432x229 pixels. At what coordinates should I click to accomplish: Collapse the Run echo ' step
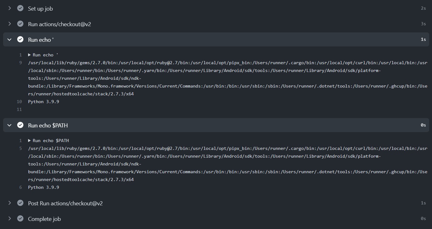9,40
